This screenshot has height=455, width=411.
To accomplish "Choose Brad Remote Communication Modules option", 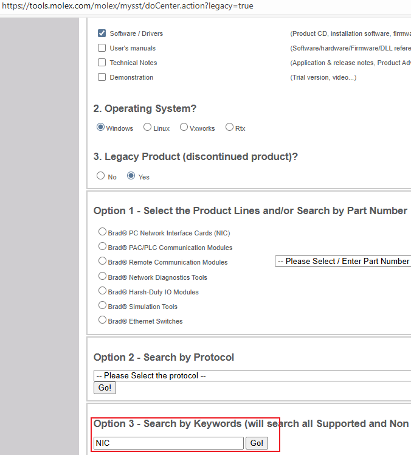I will point(102,261).
